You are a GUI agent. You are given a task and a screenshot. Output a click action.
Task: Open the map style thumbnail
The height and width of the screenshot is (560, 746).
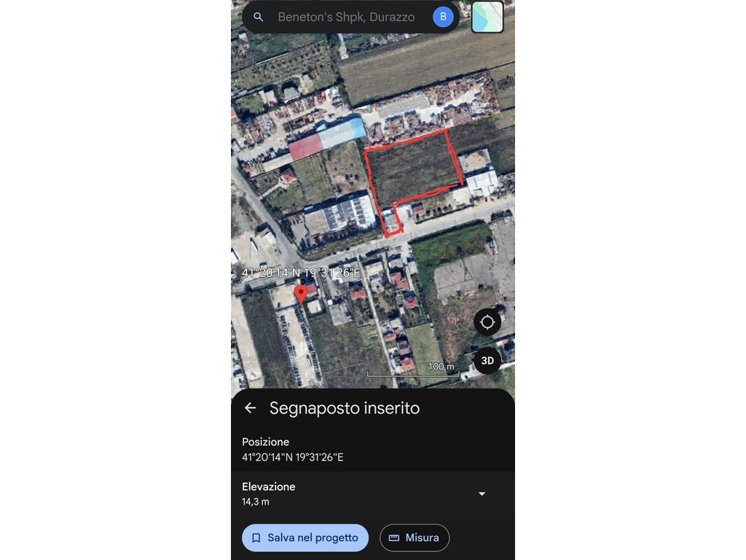click(487, 17)
